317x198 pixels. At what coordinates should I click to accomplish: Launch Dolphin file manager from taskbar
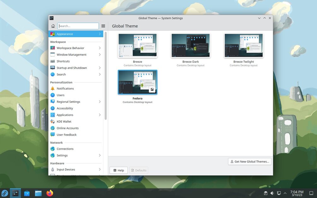38,193
